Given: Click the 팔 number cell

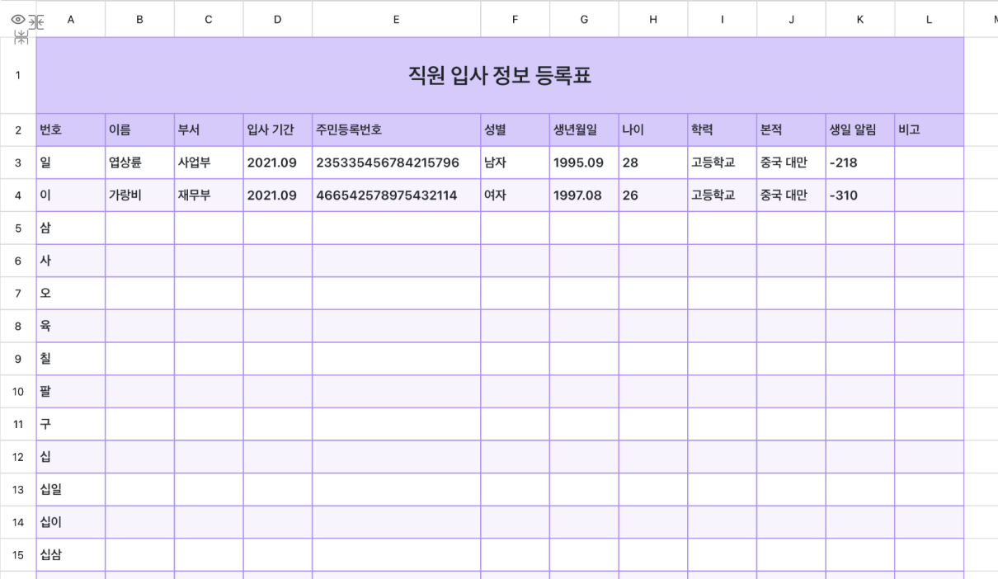Looking at the screenshot, I should (x=71, y=392).
